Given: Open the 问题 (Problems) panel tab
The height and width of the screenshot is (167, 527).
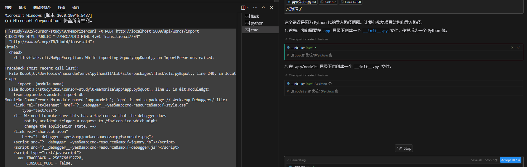Looking at the screenshot, I should point(8,8).
